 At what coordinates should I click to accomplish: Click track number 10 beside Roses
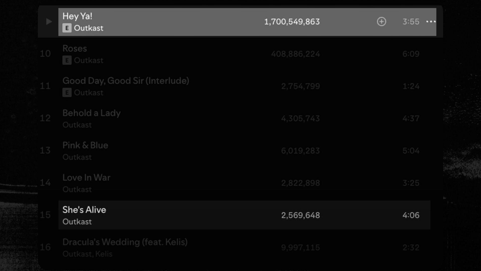45,54
